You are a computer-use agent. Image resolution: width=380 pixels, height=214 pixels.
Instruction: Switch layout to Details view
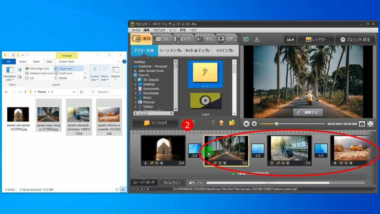tap(63, 78)
